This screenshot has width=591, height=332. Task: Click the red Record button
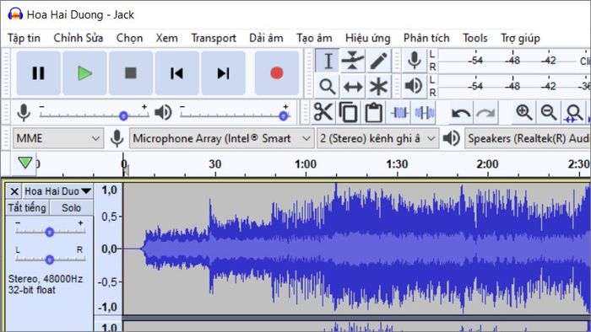277,73
